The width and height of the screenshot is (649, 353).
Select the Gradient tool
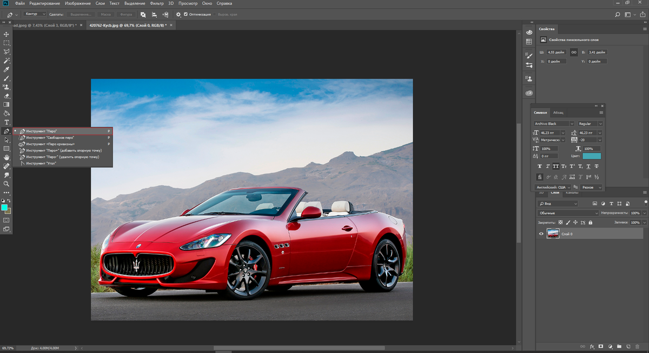[x=6, y=104]
